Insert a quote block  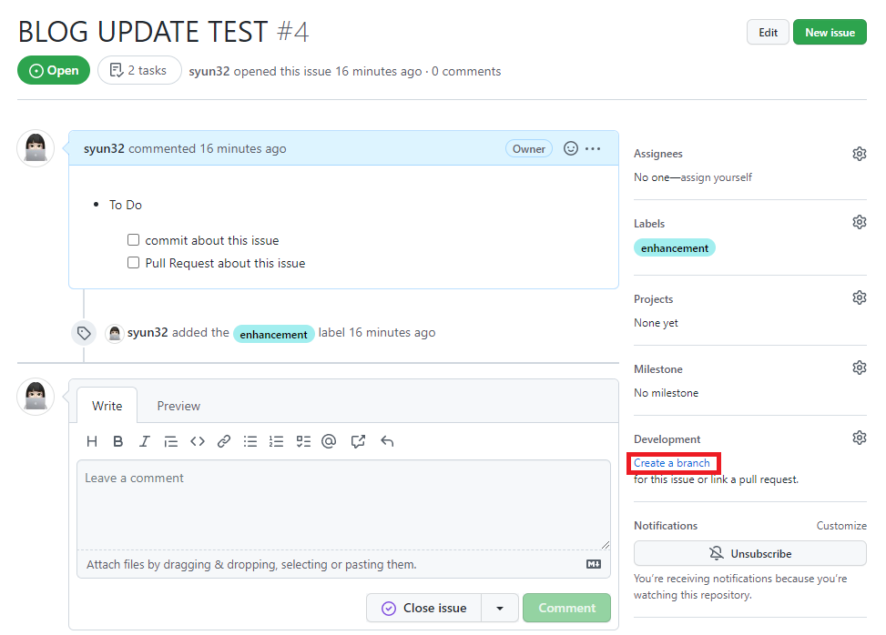(x=170, y=441)
